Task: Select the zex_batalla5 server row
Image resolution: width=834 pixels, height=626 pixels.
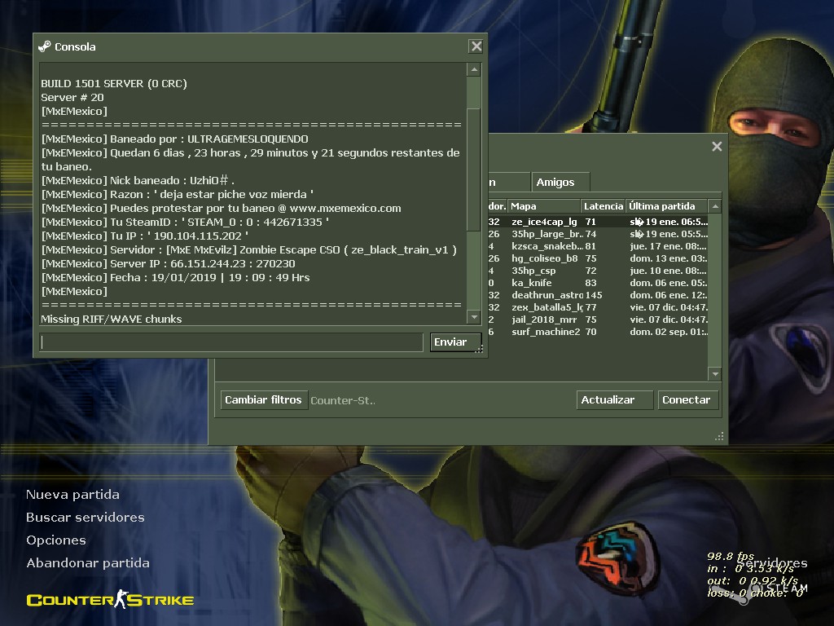Action: [598, 307]
